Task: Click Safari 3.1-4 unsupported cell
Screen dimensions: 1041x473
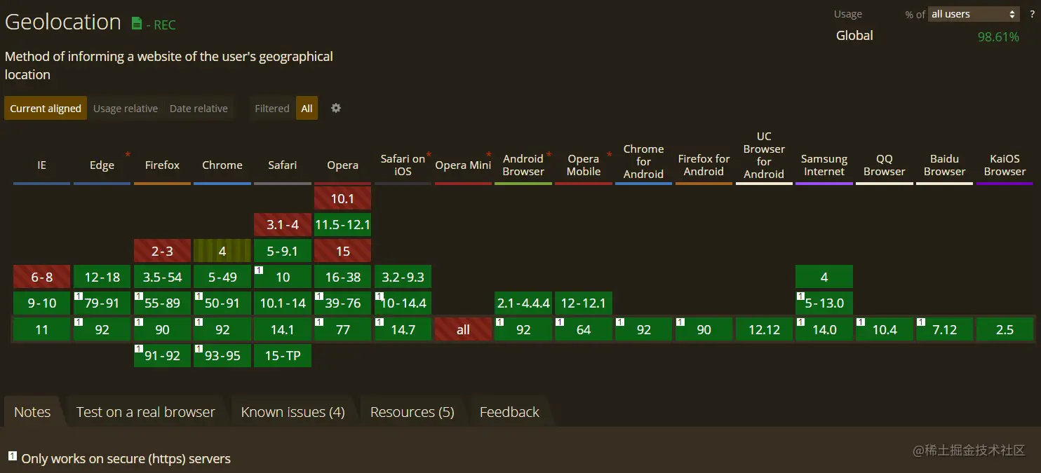Action: click(283, 225)
